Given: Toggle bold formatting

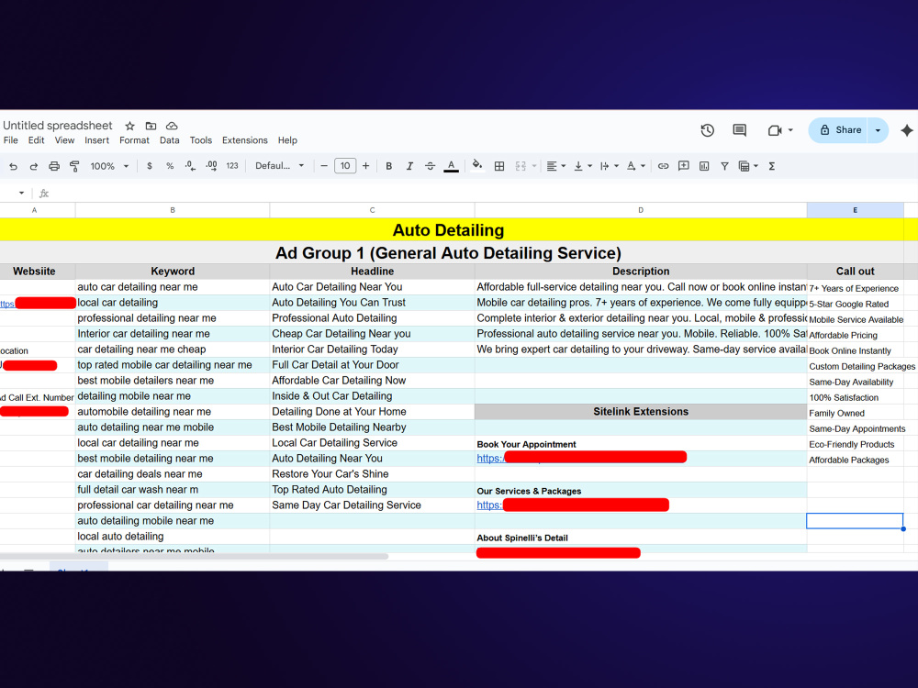Looking at the screenshot, I should pos(388,166).
